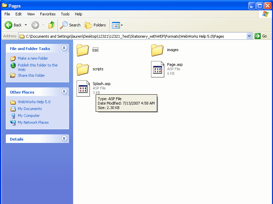Select the images folder icon
273x204 pixels.
tap(157, 50)
